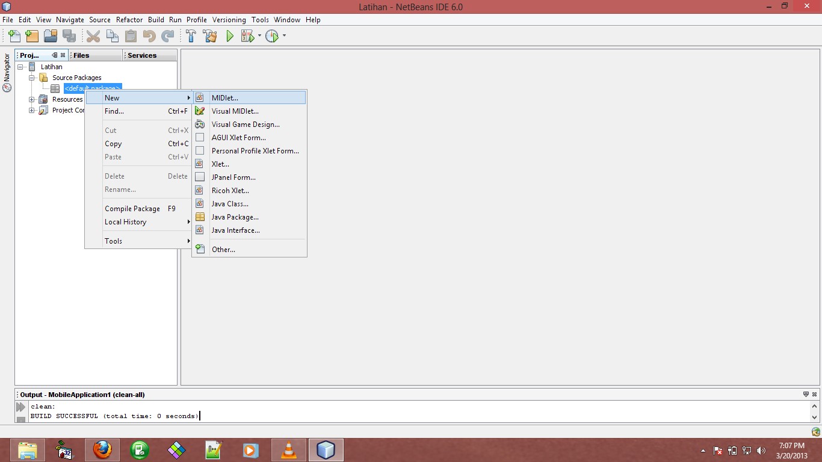Open the Tools submenu in the context menu
The height and width of the screenshot is (462, 822).
138,241
